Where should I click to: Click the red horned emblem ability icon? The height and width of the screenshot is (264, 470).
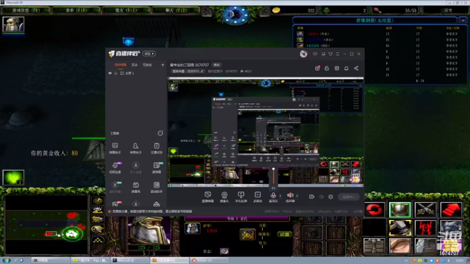click(x=425, y=228)
